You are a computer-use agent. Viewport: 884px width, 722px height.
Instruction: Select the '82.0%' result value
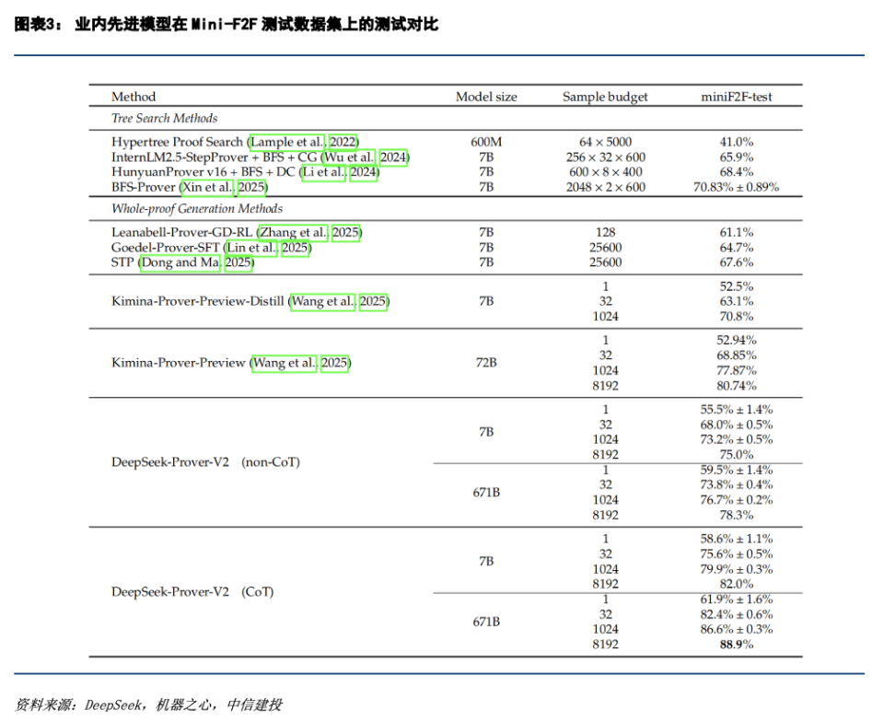pyautogui.click(x=737, y=584)
